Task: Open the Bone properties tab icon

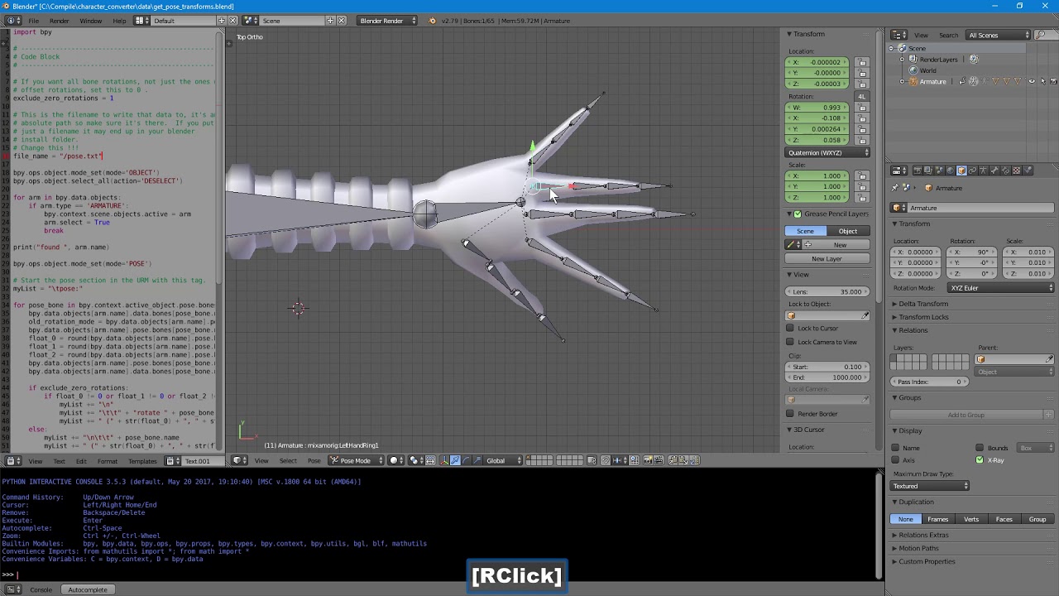Action: (994, 171)
